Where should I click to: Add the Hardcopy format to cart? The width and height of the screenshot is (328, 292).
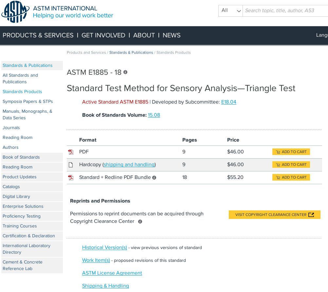pos(291,165)
